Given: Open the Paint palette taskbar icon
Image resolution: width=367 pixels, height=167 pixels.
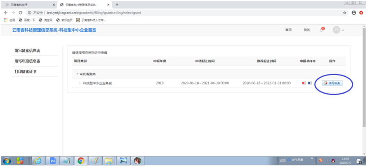Looking at the screenshot, I should pos(95,161).
